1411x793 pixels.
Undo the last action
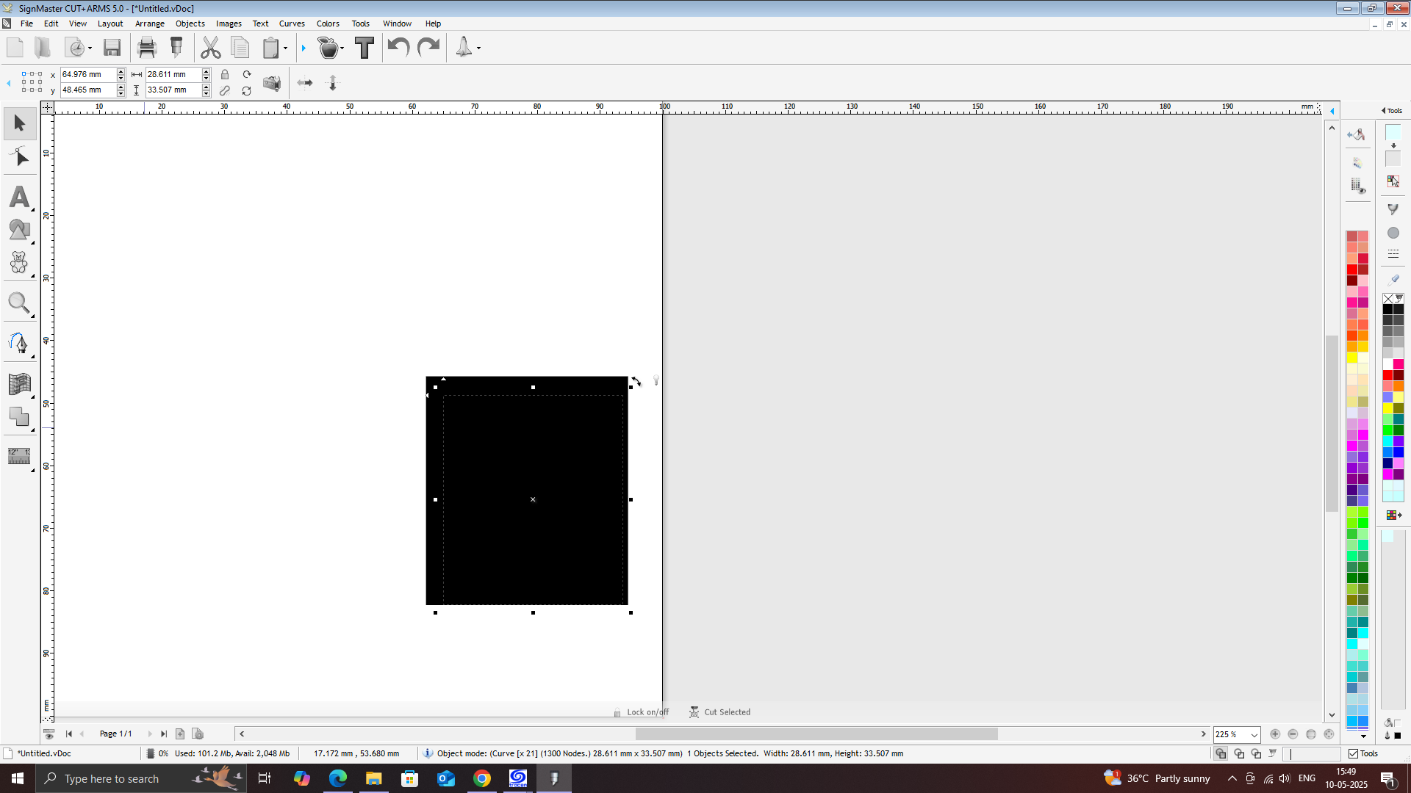(x=398, y=48)
